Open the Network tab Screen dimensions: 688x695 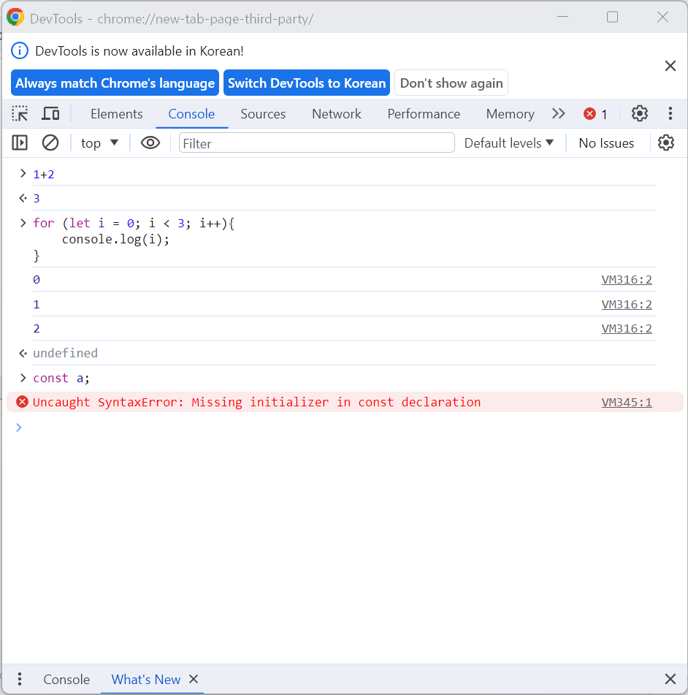click(337, 114)
